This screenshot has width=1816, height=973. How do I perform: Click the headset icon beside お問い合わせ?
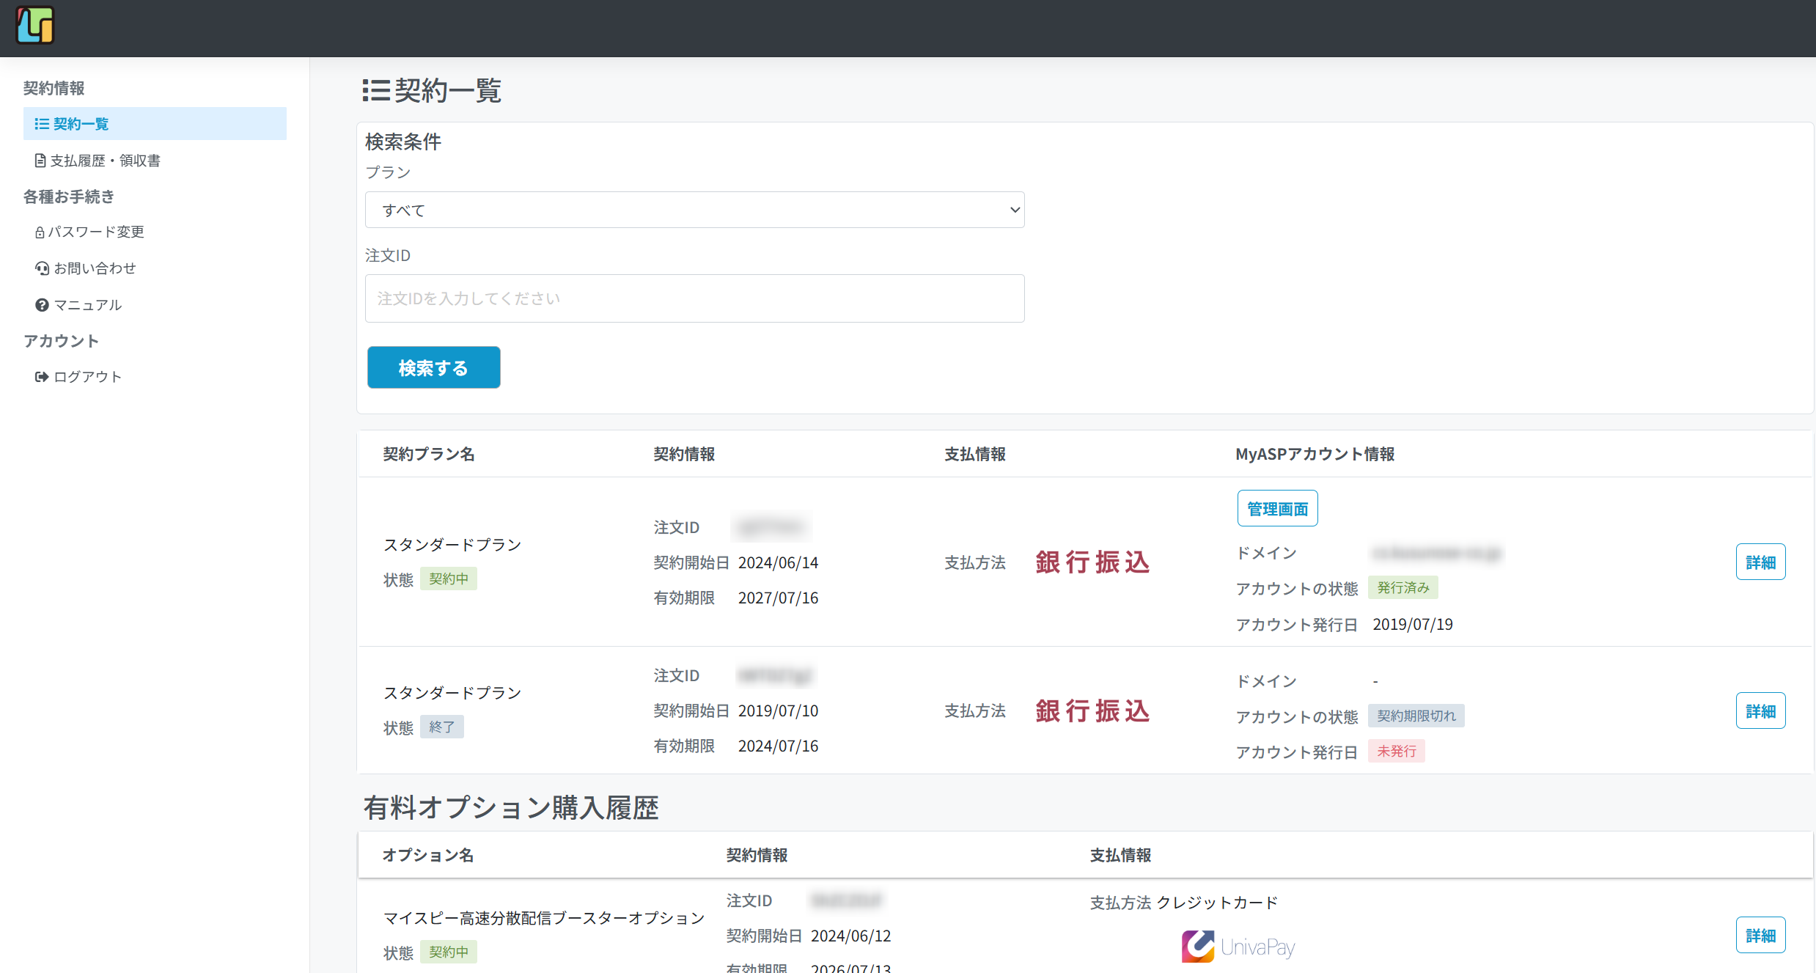[x=42, y=268]
